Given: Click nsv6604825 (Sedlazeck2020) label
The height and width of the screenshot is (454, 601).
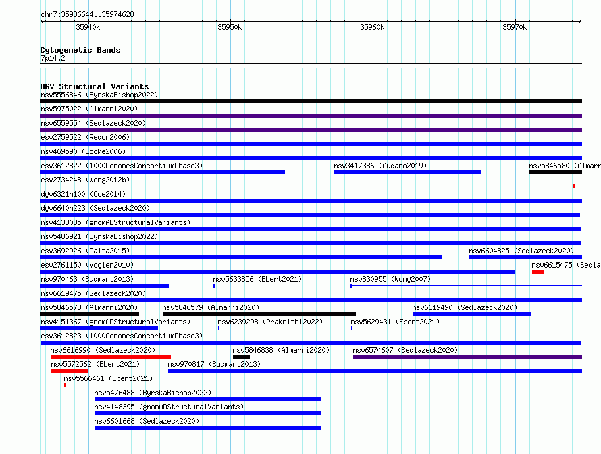Looking at the screenshot, I should click(x=521, y=251).
